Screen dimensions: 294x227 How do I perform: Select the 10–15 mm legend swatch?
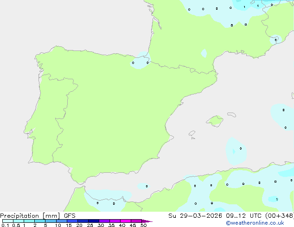tap(62, 221)
